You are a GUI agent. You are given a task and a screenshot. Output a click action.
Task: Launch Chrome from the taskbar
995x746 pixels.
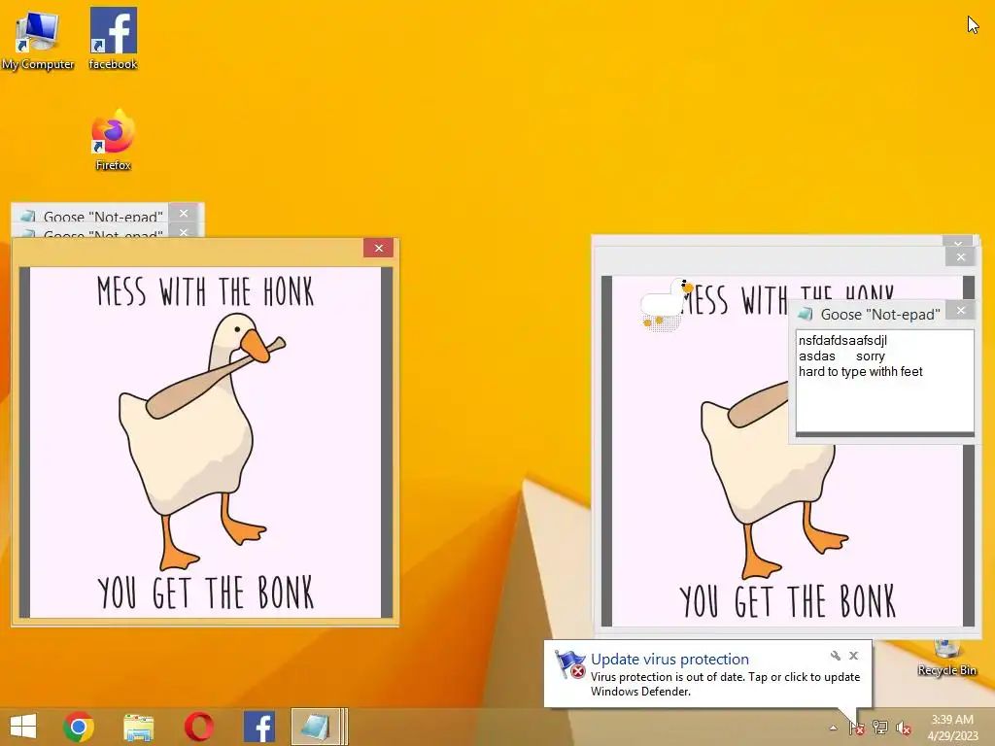tap(79, 727)
